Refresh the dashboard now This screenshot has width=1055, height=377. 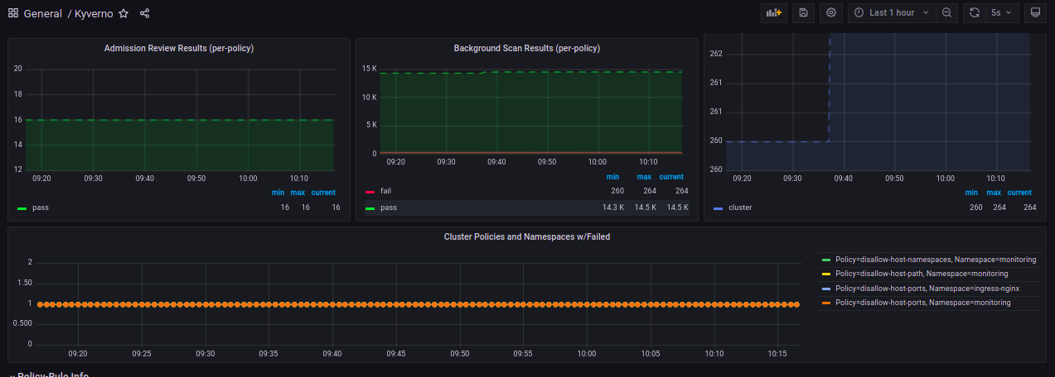coord(975,13)
